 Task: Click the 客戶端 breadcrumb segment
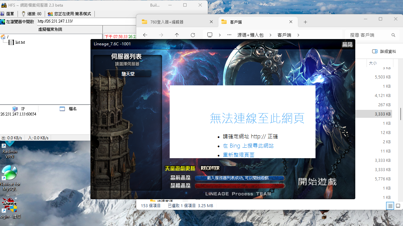point(284,35)
